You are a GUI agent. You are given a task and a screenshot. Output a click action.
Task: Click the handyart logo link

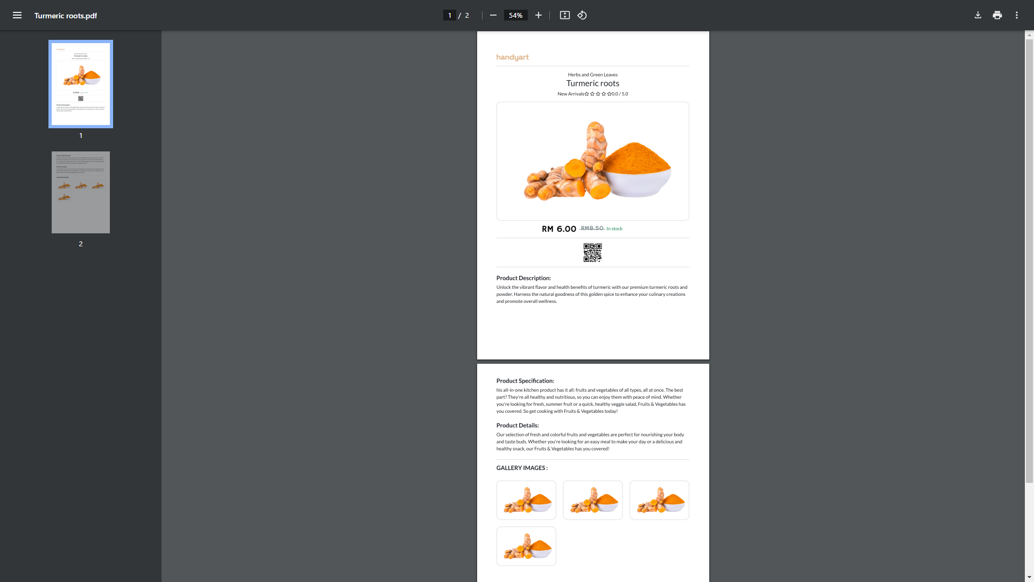point(512,57)
